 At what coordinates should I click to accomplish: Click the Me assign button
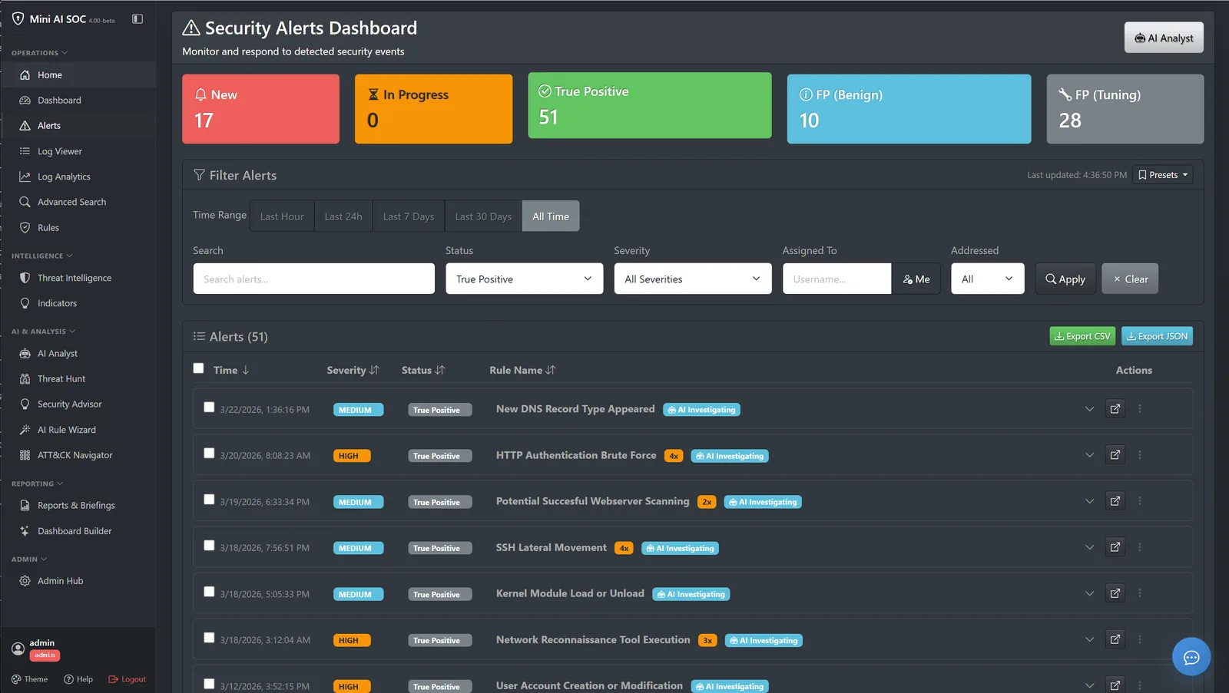[x=916, y=279]
